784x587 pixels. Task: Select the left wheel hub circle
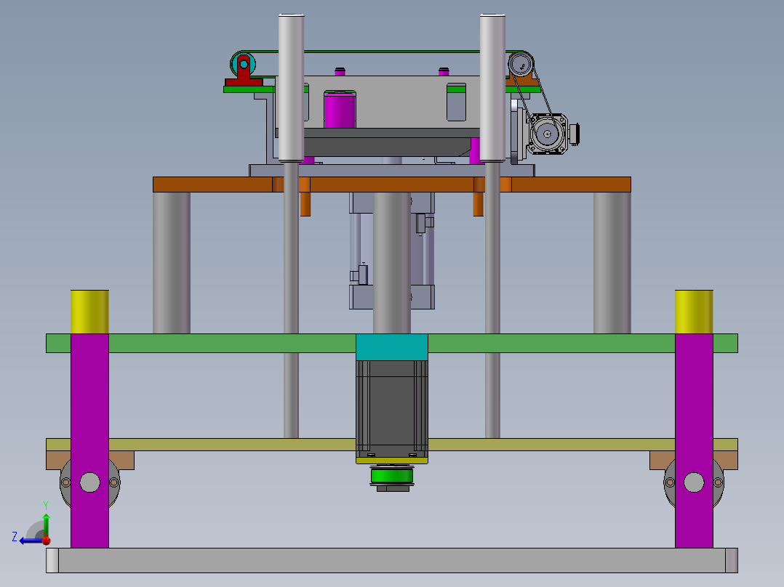[90, 482]
